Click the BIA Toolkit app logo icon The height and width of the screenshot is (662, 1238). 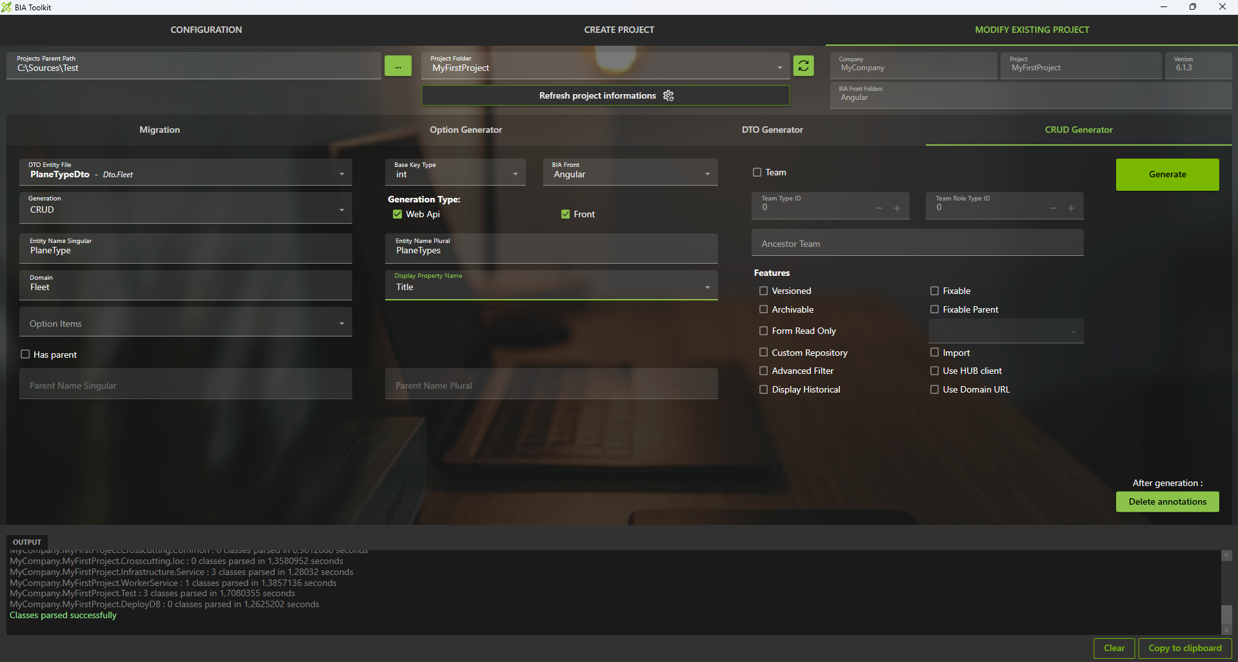coord(6,7)
